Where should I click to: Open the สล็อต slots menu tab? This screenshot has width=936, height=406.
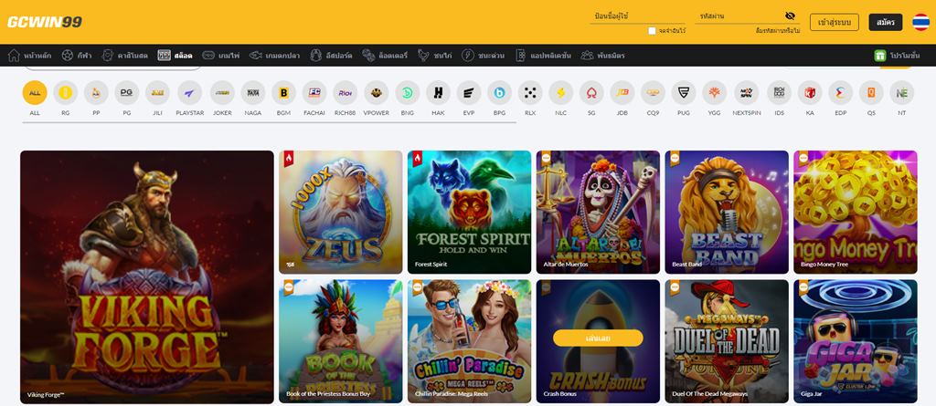point(175,56)
